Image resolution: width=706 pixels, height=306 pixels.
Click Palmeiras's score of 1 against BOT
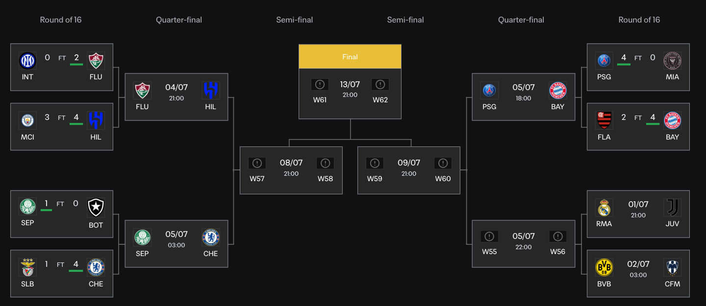46,203
